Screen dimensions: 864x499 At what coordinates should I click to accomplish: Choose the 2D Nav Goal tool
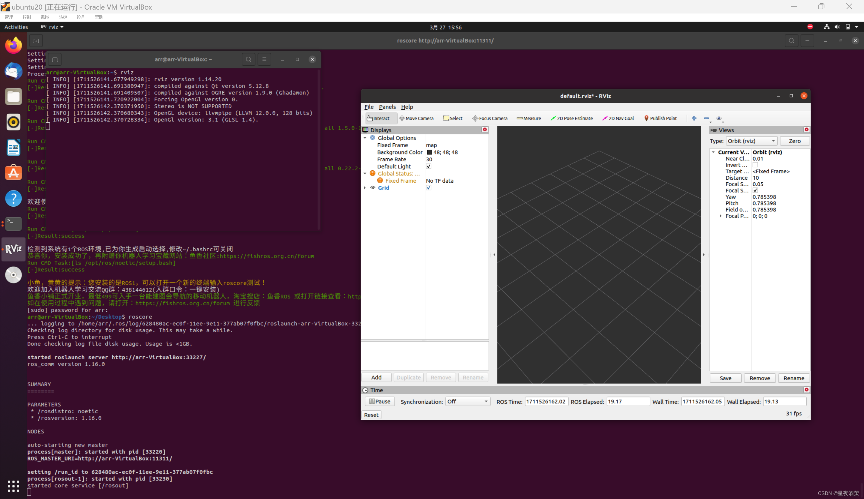click(618, 118)
